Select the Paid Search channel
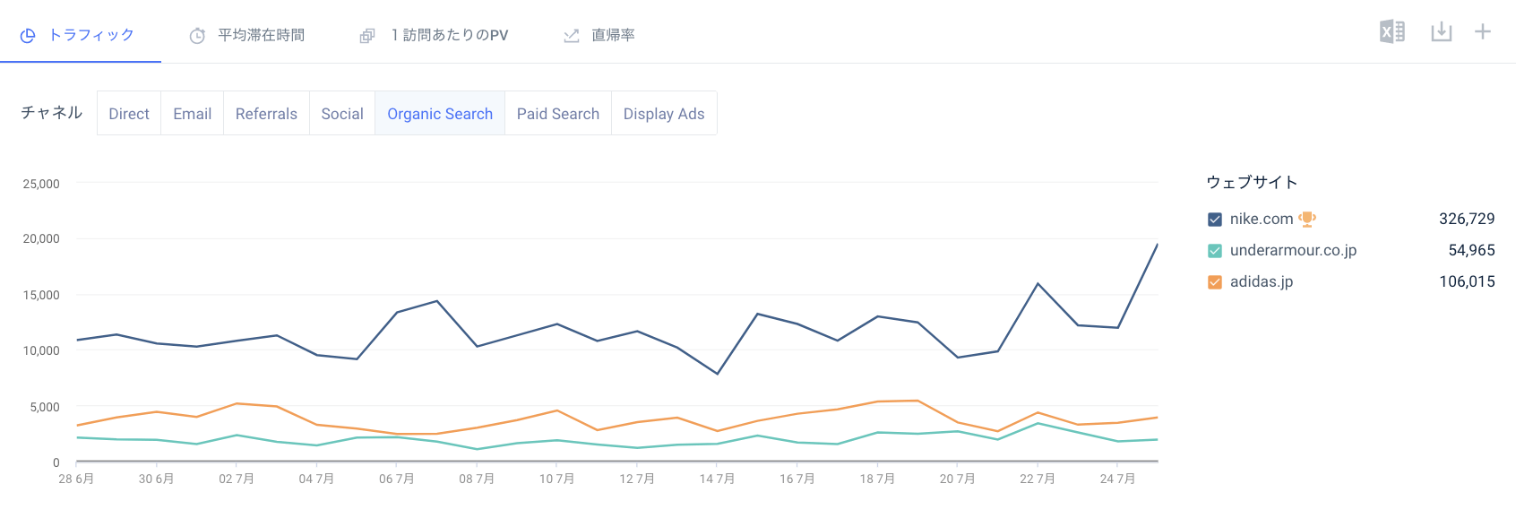 tap(557, 114)
